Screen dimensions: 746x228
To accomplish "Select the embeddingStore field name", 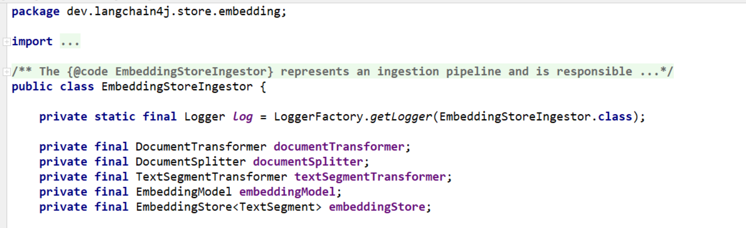I will click(377, 207).
